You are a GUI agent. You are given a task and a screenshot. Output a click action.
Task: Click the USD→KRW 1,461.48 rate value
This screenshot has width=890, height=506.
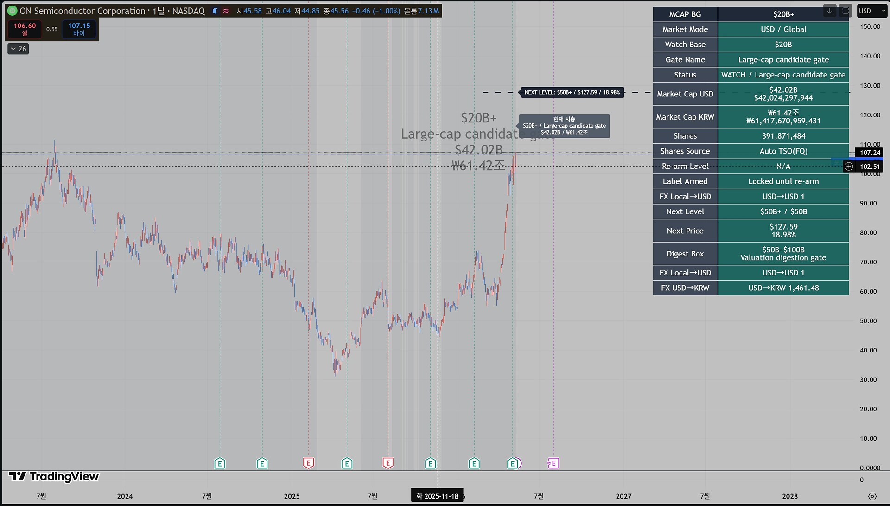(783, 288)
